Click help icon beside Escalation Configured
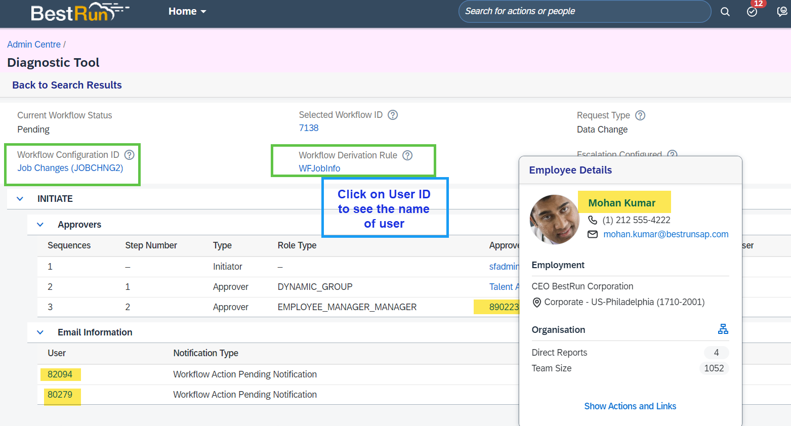The height and width of the screenshot is (426, 791). (x=672, y=154)
